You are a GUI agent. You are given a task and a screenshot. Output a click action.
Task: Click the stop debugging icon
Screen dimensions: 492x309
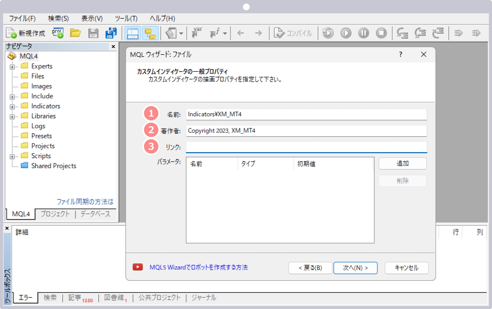[x=381, y=33]
